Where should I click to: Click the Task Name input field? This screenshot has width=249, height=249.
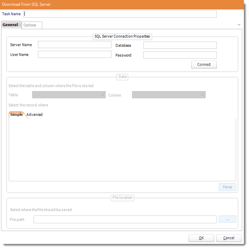[x=120, y=14]
